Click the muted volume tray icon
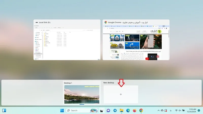 pos(180,110)
